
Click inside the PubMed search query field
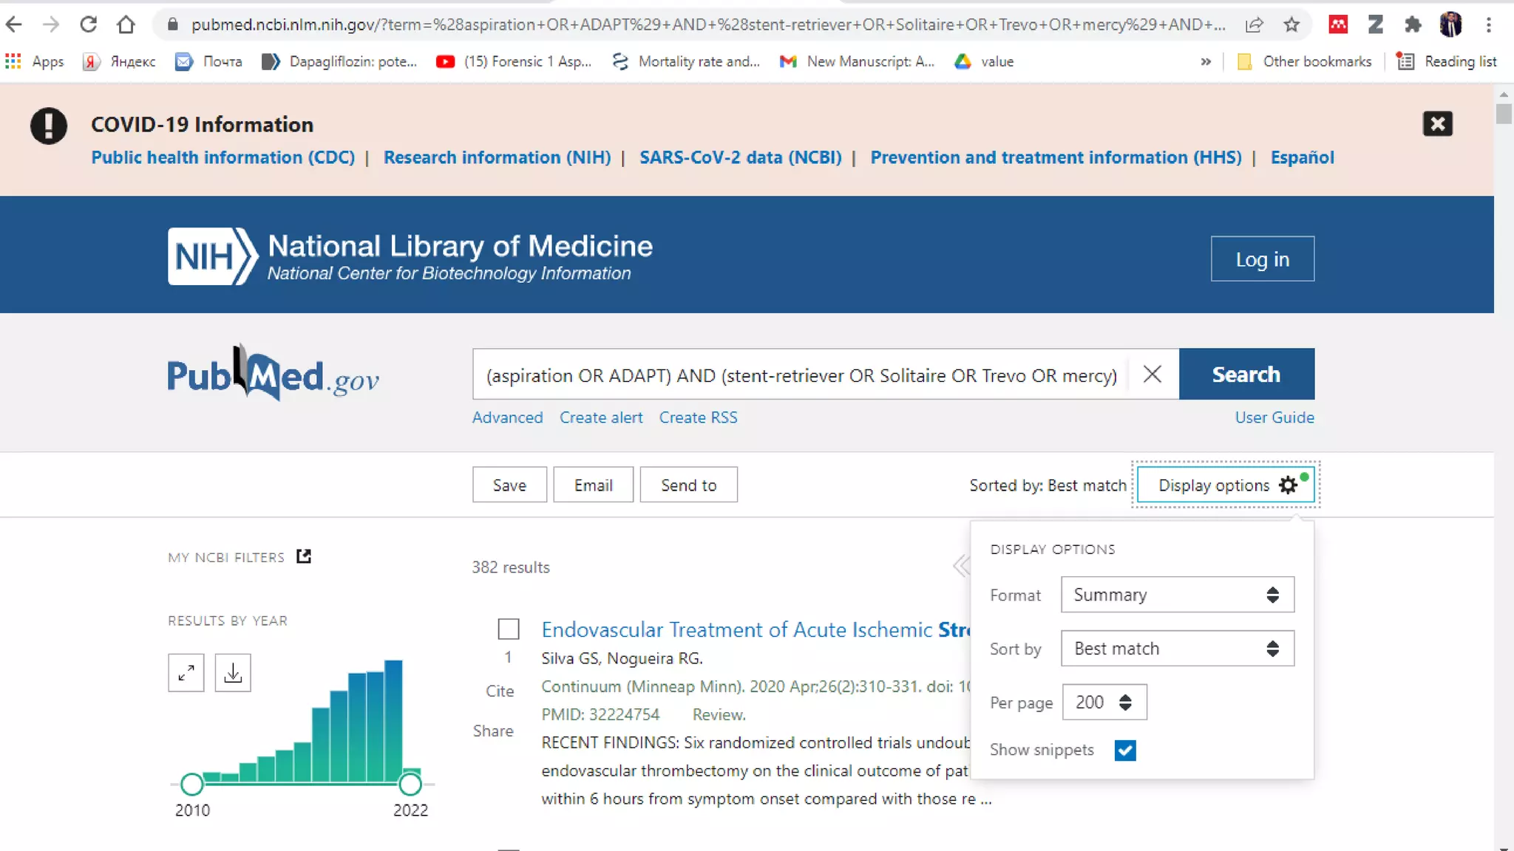coord(801,375)
